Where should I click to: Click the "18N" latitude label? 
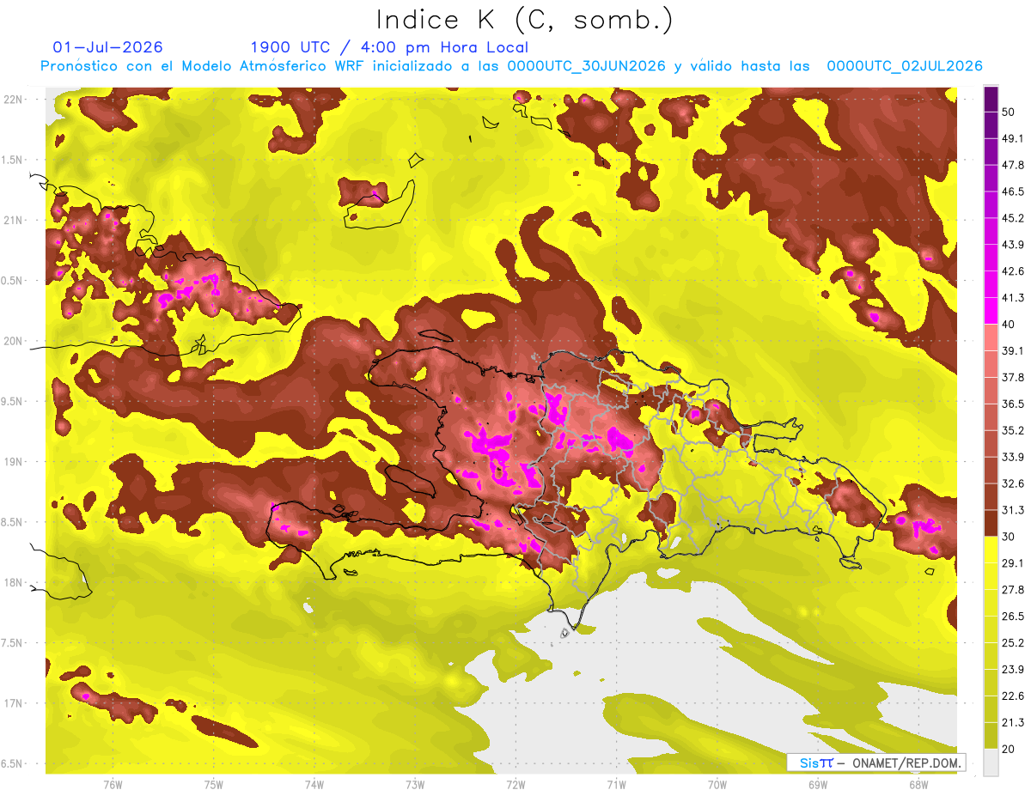(13, 583)
